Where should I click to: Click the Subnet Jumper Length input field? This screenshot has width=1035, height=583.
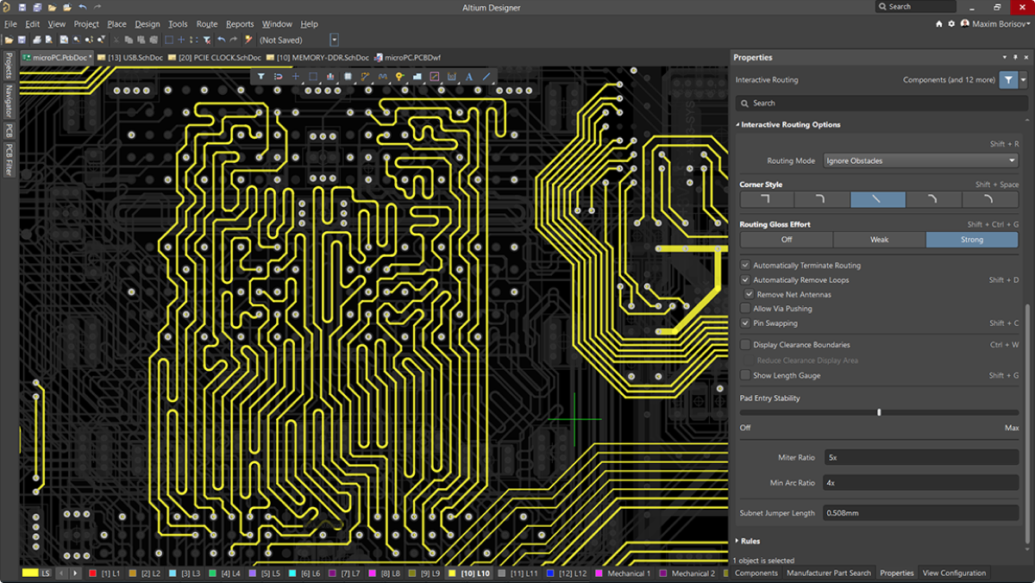tap(920, 512)
